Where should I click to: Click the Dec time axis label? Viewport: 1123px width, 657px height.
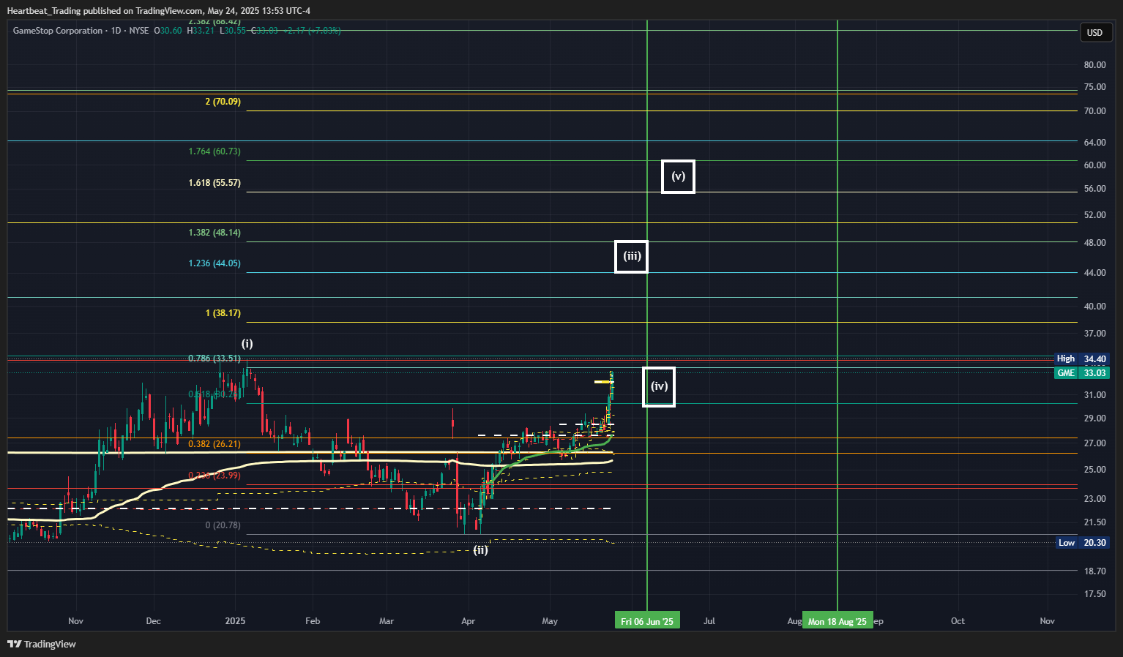click(153, 621)
